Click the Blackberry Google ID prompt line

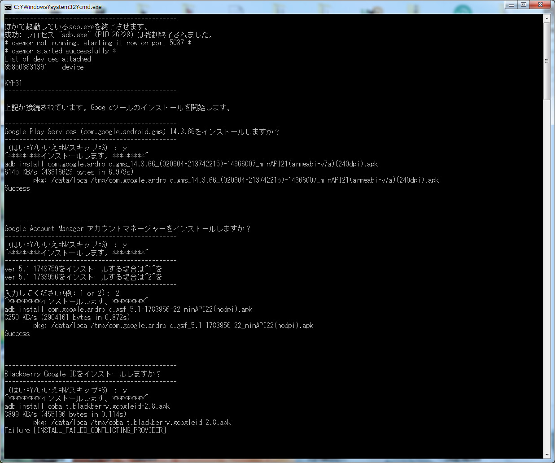point(83,374)
